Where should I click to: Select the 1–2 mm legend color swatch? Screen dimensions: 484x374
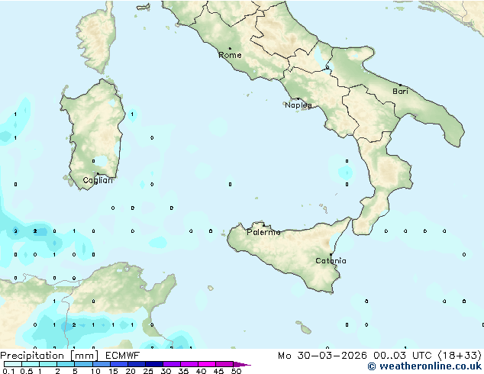48,364
